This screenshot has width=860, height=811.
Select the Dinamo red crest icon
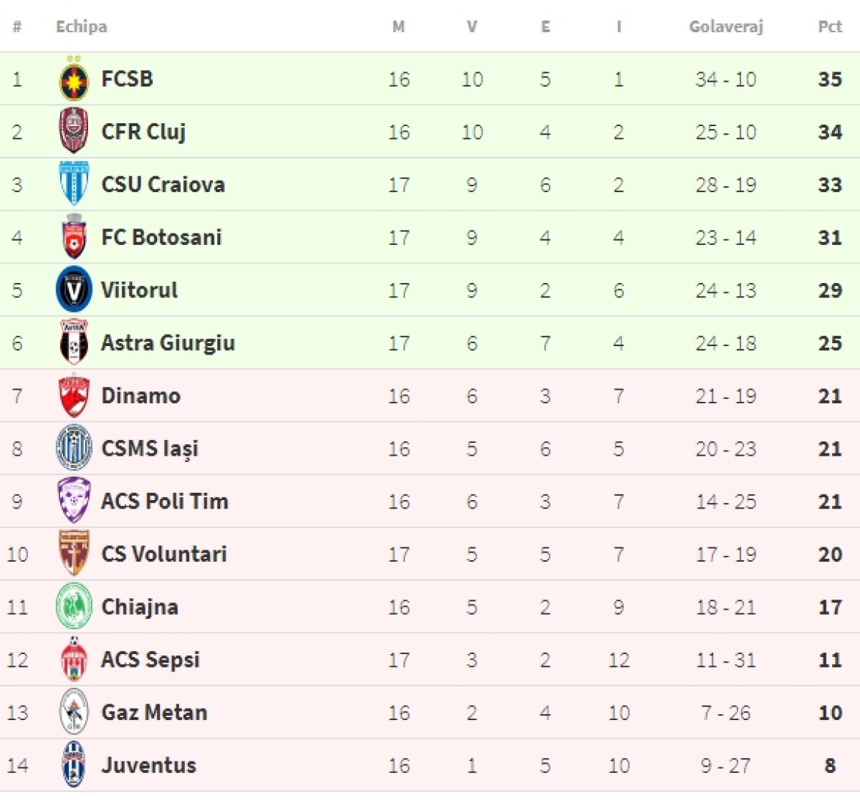tap(74, 395)
